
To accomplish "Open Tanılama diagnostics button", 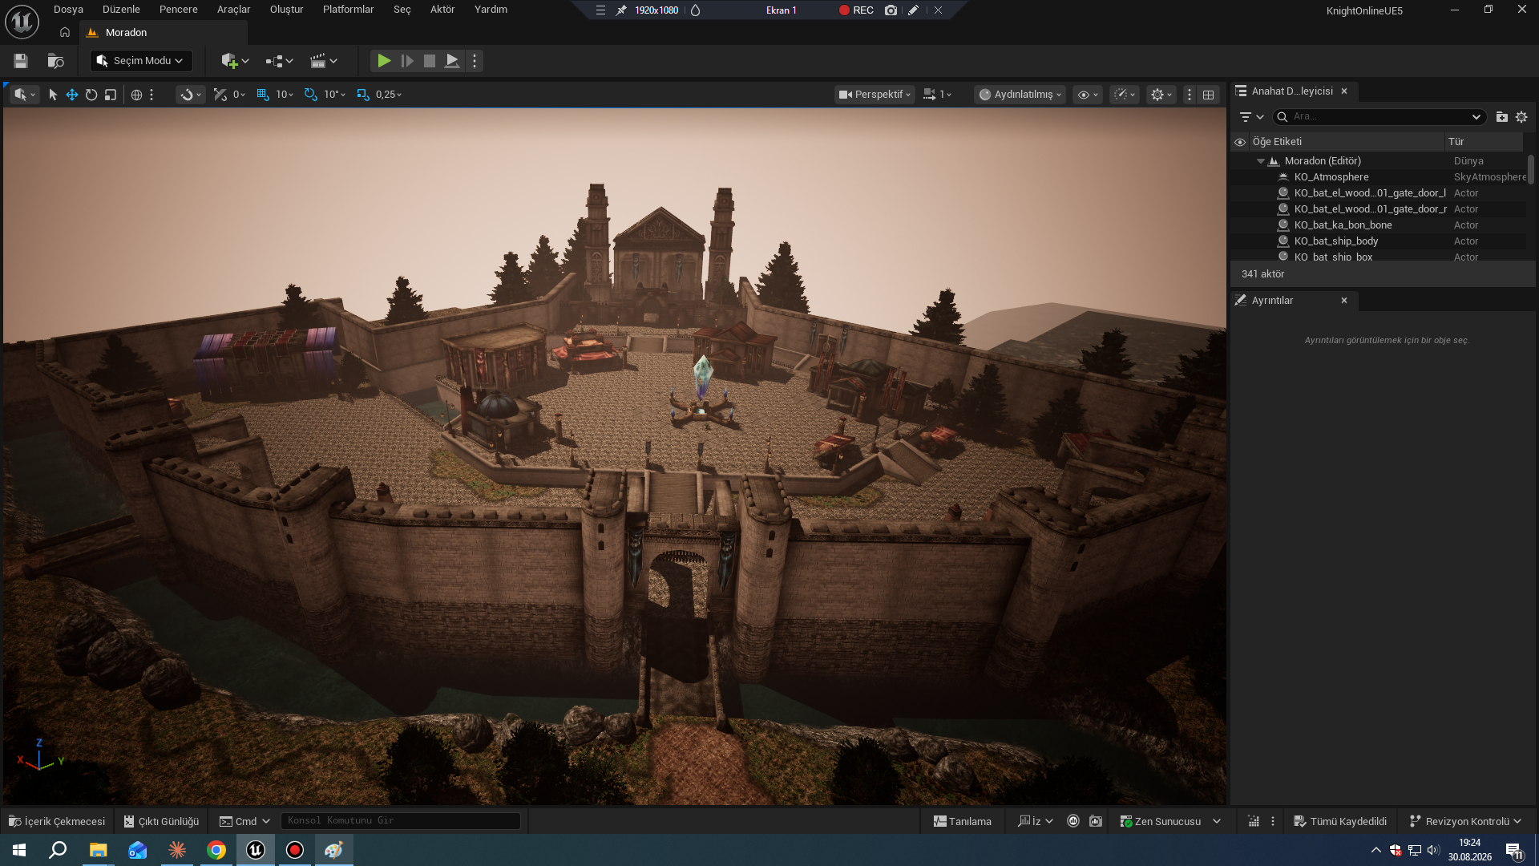I will tap(962, 821).
